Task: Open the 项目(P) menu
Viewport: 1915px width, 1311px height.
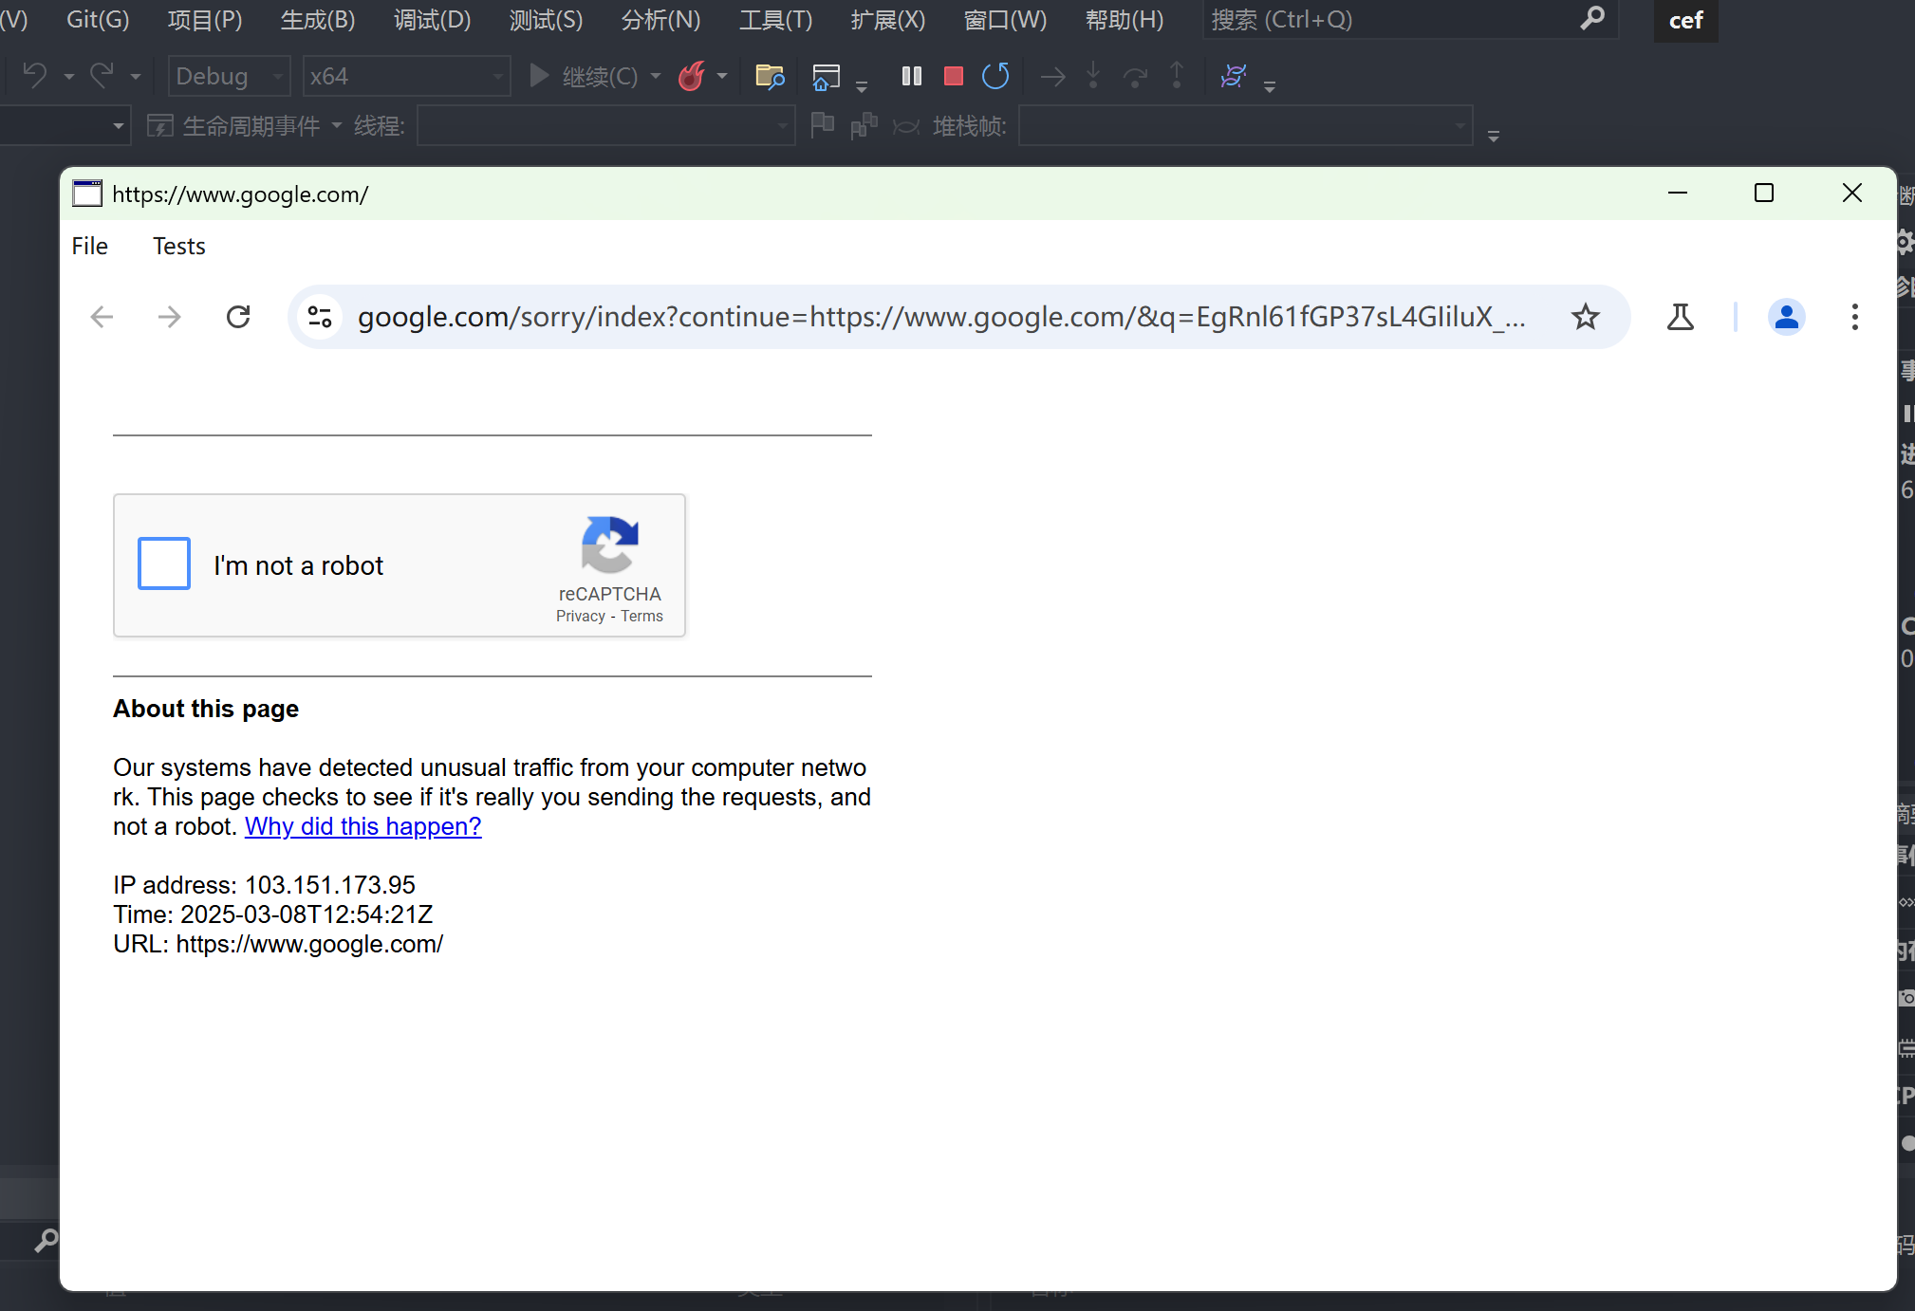Action: pos(205,19)
